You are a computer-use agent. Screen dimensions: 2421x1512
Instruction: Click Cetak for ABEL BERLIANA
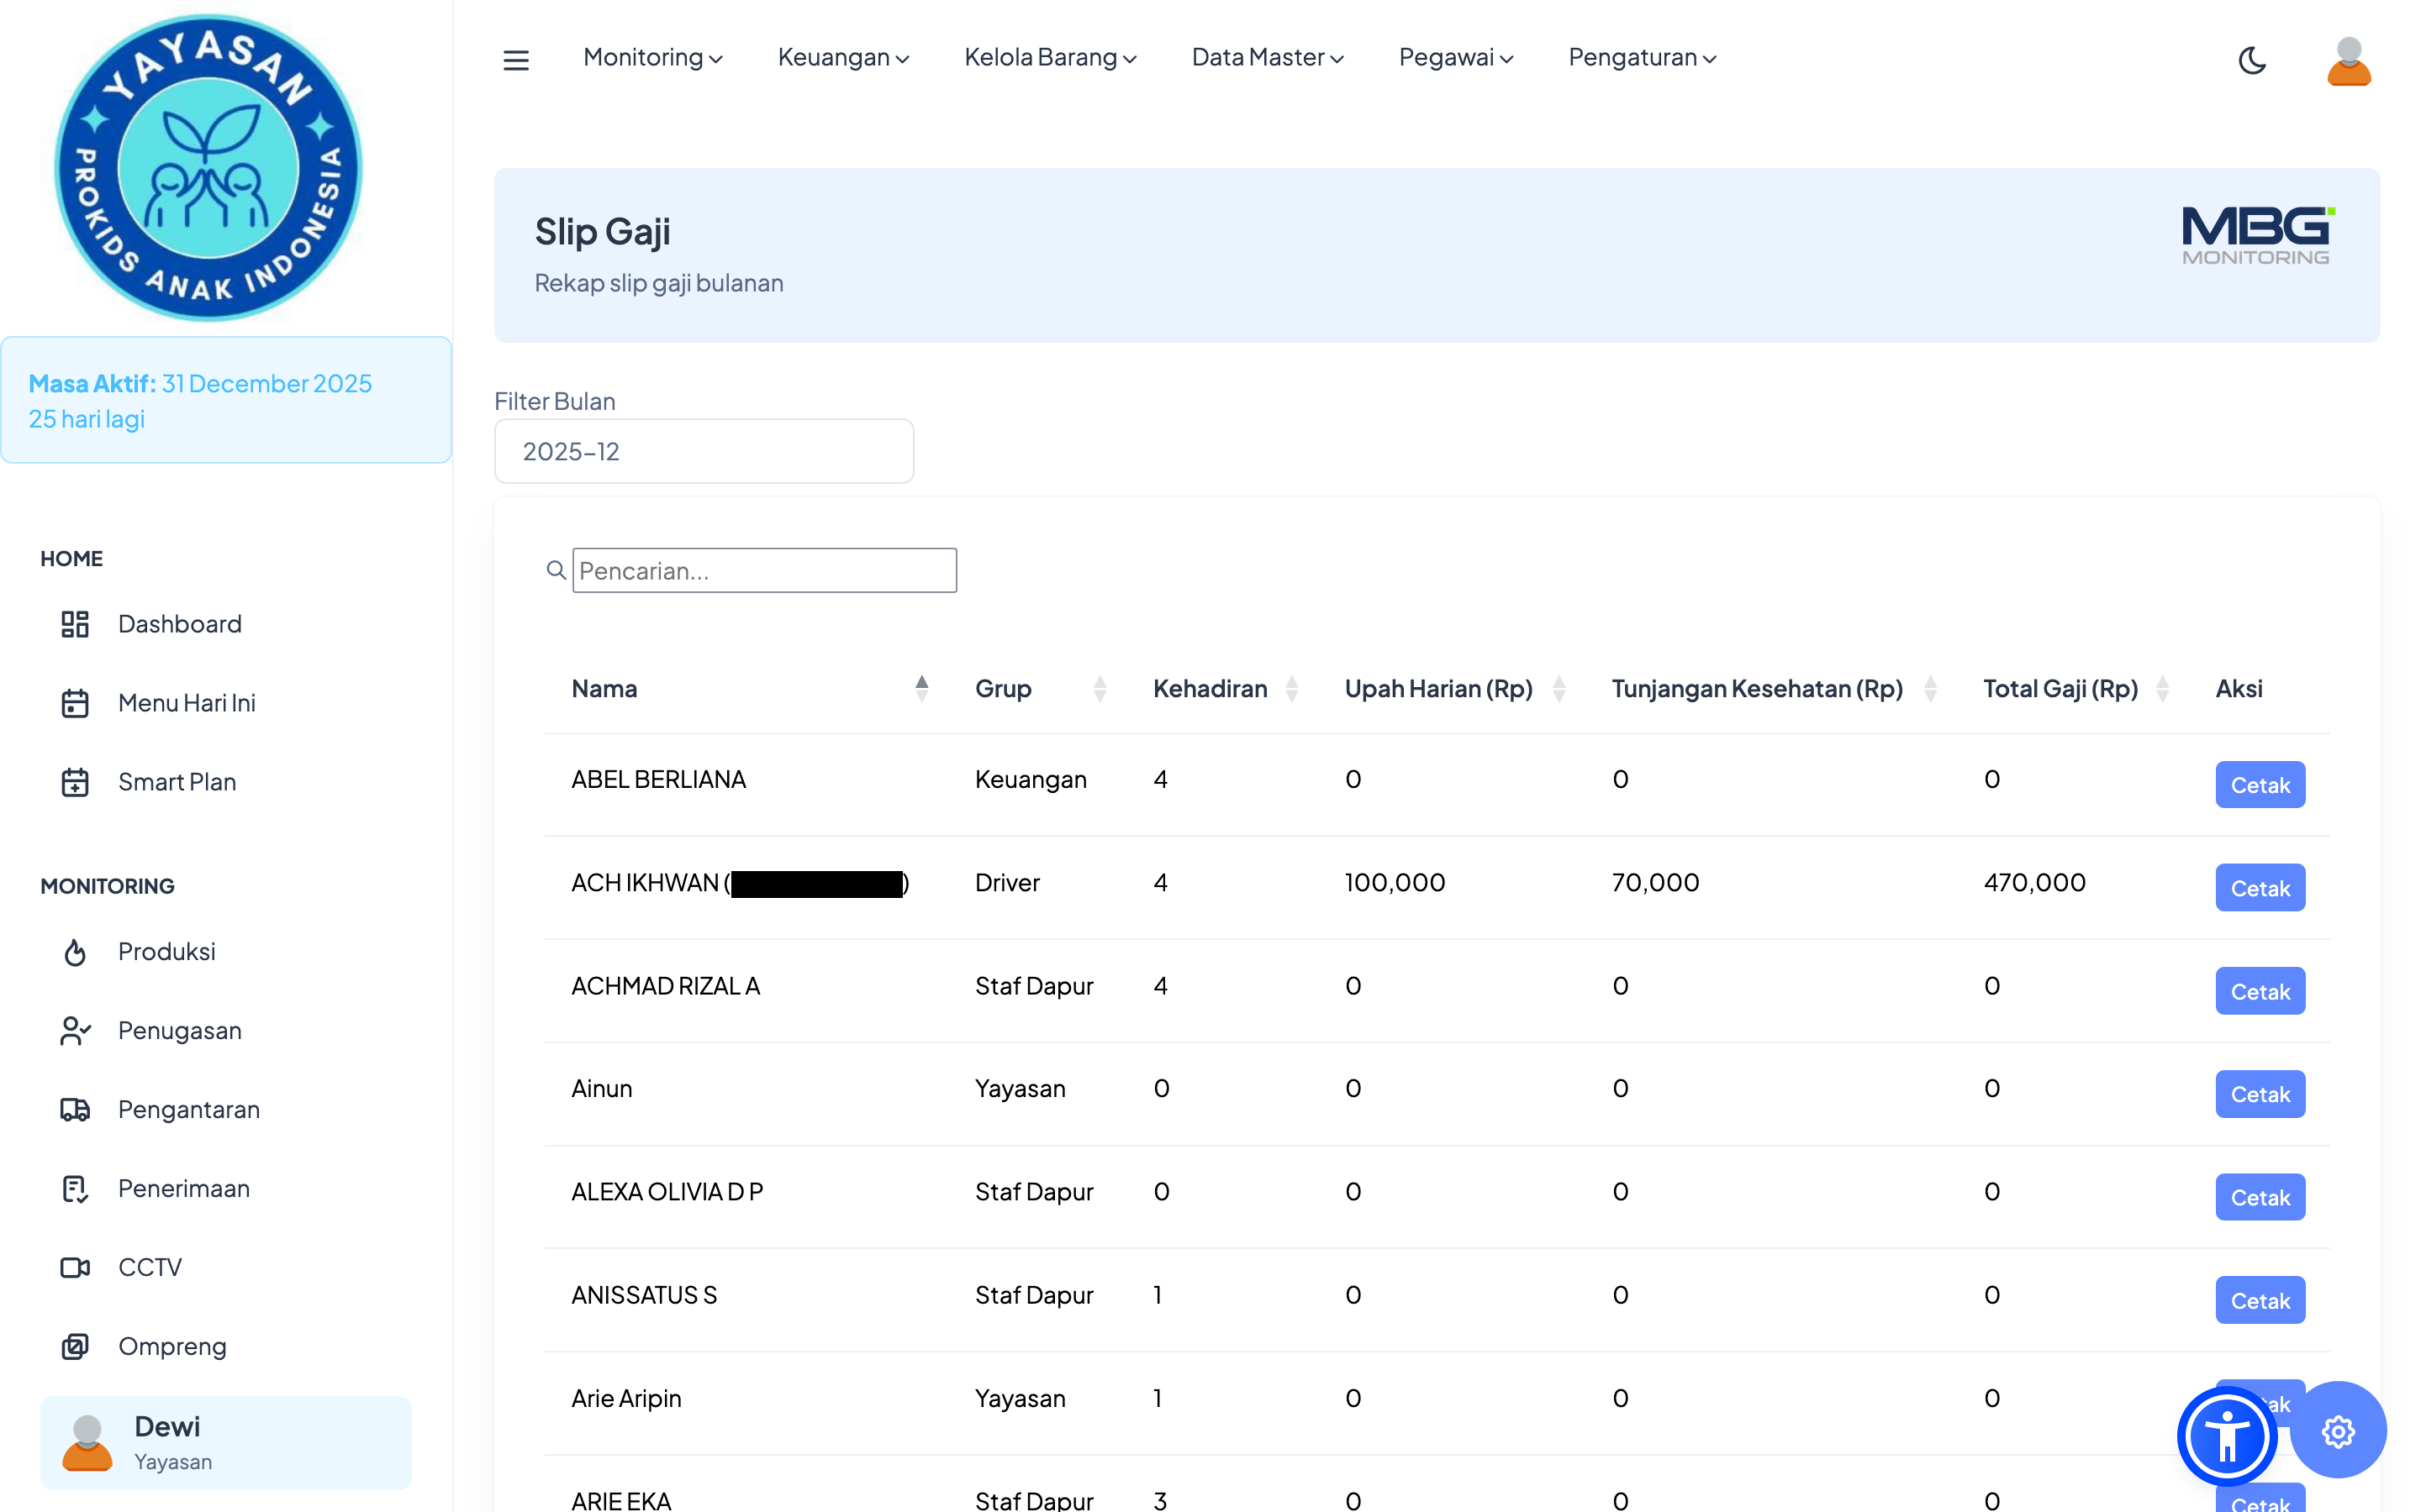click(2259, 785)
